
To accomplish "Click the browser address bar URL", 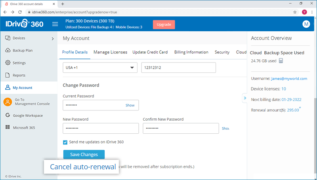I will coord(74,12).
